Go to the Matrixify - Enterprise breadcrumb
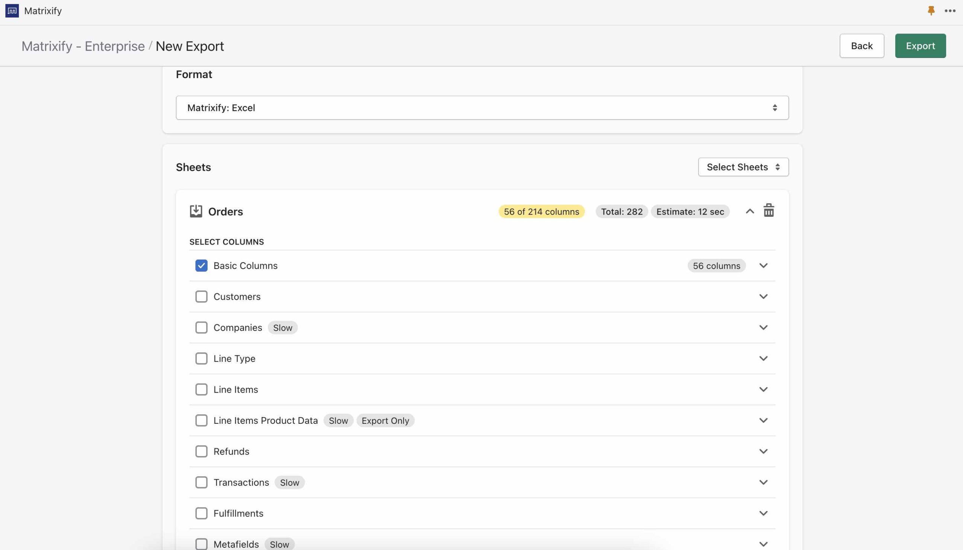Viewport: 963px width, 550px height. 83,46
